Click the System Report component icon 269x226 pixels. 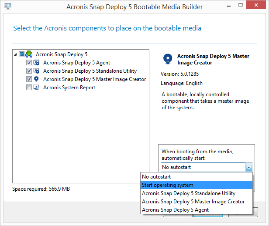tap(36, 87)
